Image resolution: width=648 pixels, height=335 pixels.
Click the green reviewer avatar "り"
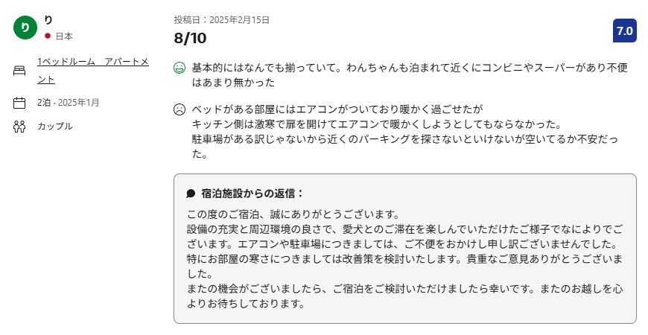pyautogui.click(x=25, y=27)
